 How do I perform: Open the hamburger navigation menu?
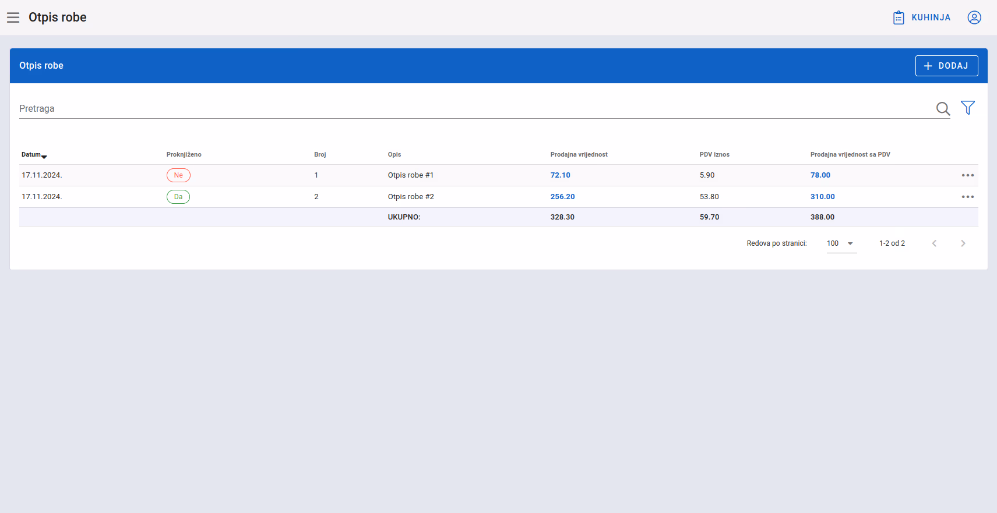pyautogui.click(x=13, y=17)
